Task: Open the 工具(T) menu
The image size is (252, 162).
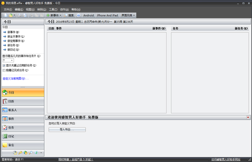Action: [53, 10]
